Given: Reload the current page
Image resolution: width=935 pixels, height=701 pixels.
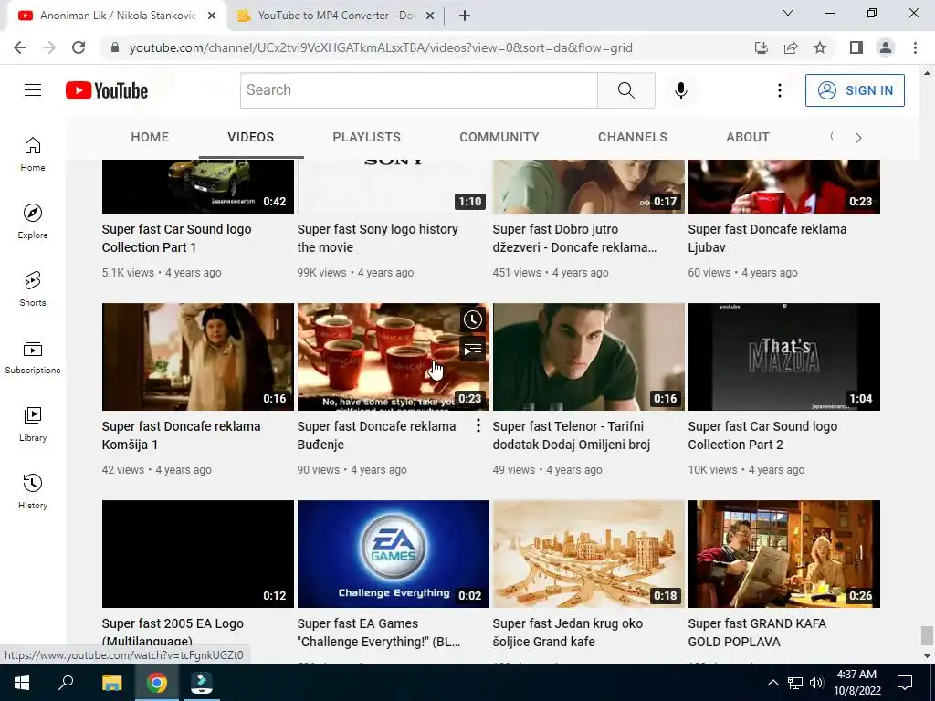Looking at the screenshot, I should (79, 47).
